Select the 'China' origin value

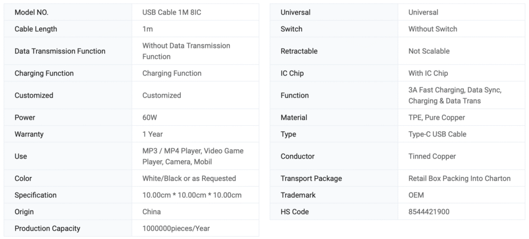[151, 212]
